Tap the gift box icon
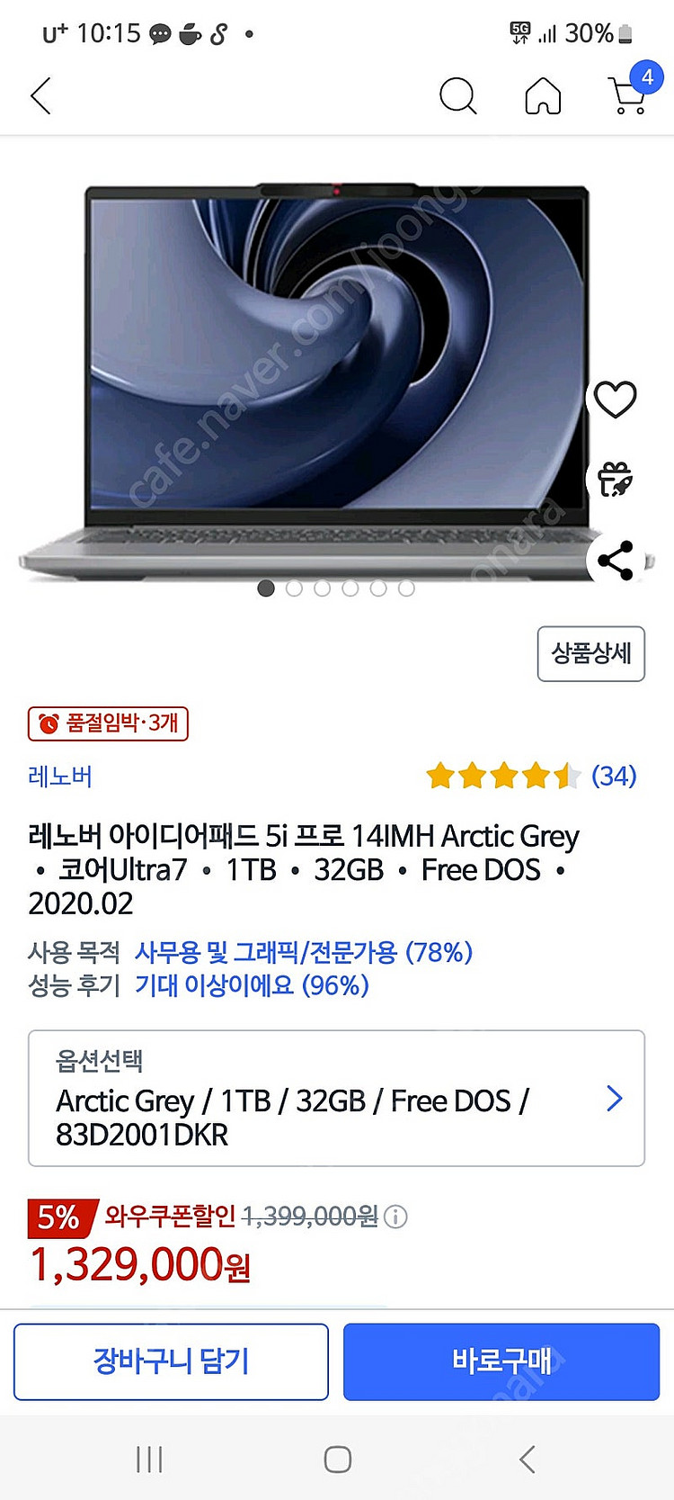The height and width of the screenshot is (1500, 674). (x=615, y=480)
